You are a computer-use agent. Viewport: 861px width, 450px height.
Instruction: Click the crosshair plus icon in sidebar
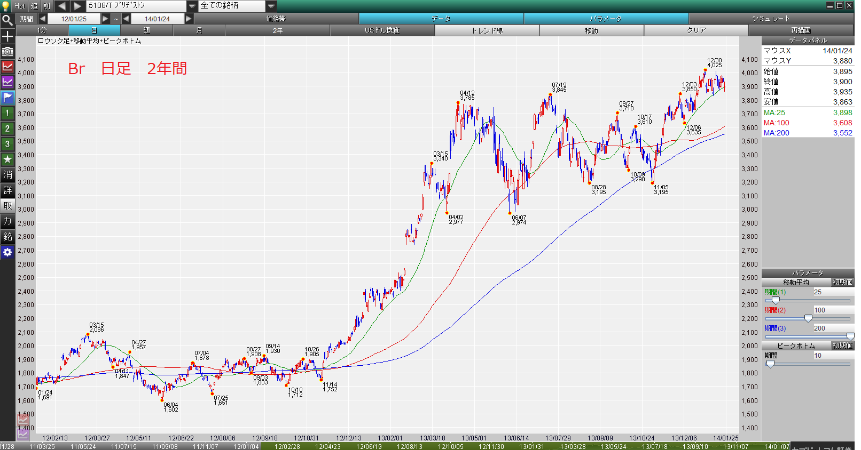point(7,36)
